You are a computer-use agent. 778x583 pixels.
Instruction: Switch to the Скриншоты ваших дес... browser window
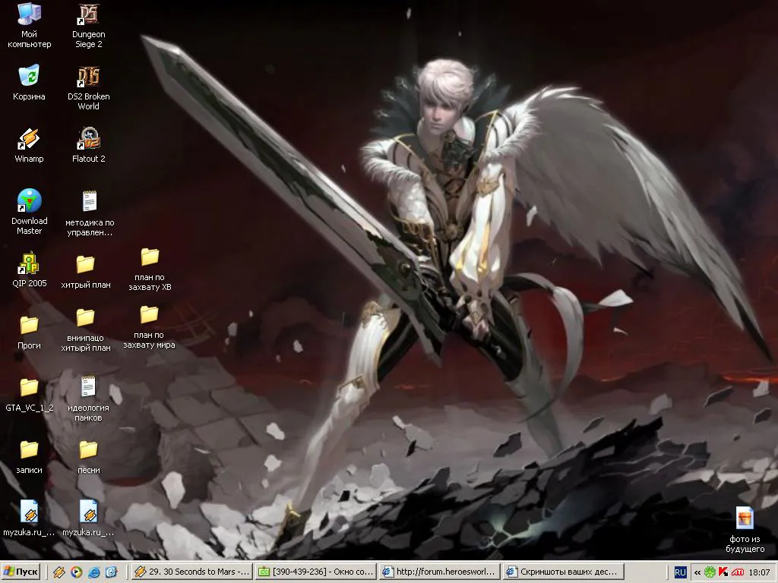click(563, 572)
